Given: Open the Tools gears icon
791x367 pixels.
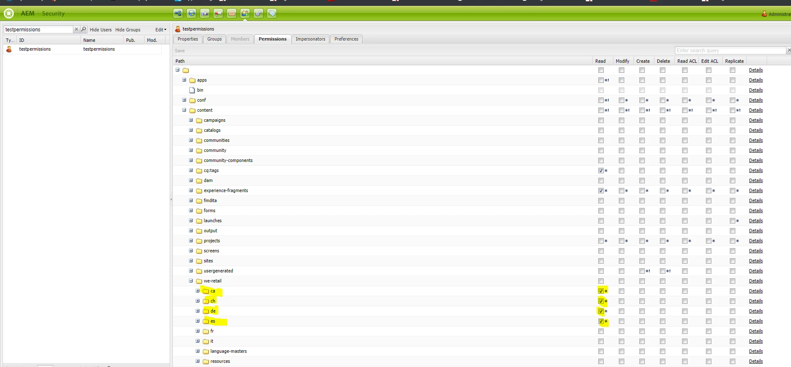Looking at the screenshot, I should 258,13.
